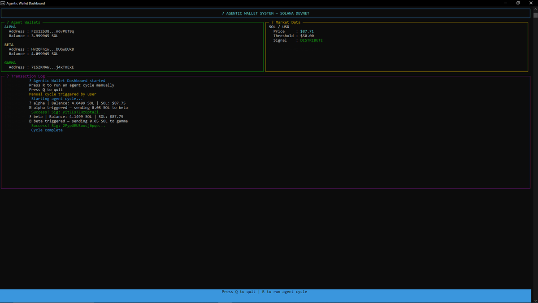Viewport: 538px width, 303px height.
Task: Maximize or restore the dashboard window
Action: (x=518, y=3)
